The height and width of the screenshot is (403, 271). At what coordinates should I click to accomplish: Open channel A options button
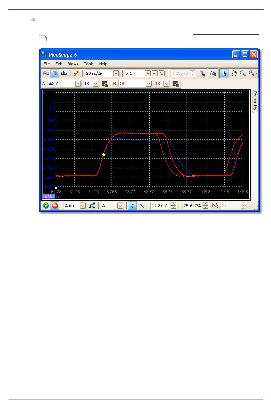(105, 84)
